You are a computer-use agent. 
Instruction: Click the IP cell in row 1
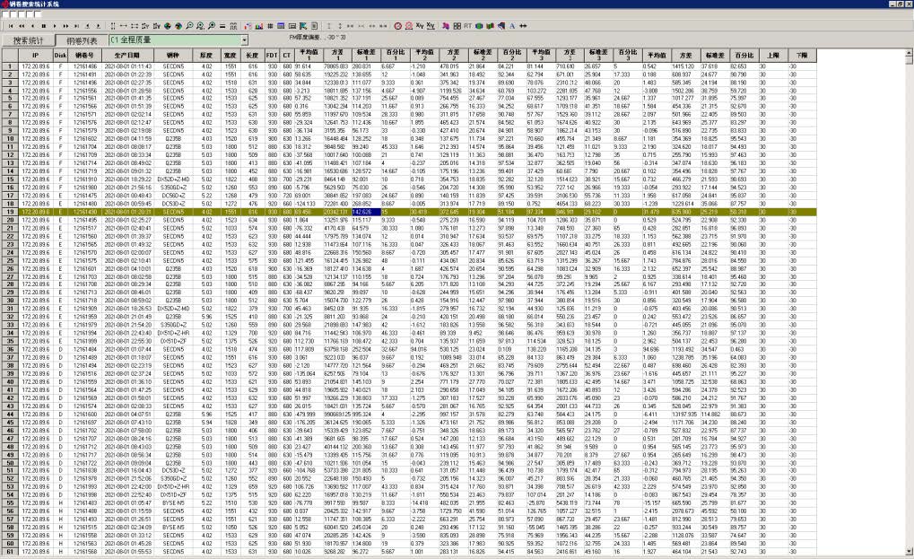[35, 66]
